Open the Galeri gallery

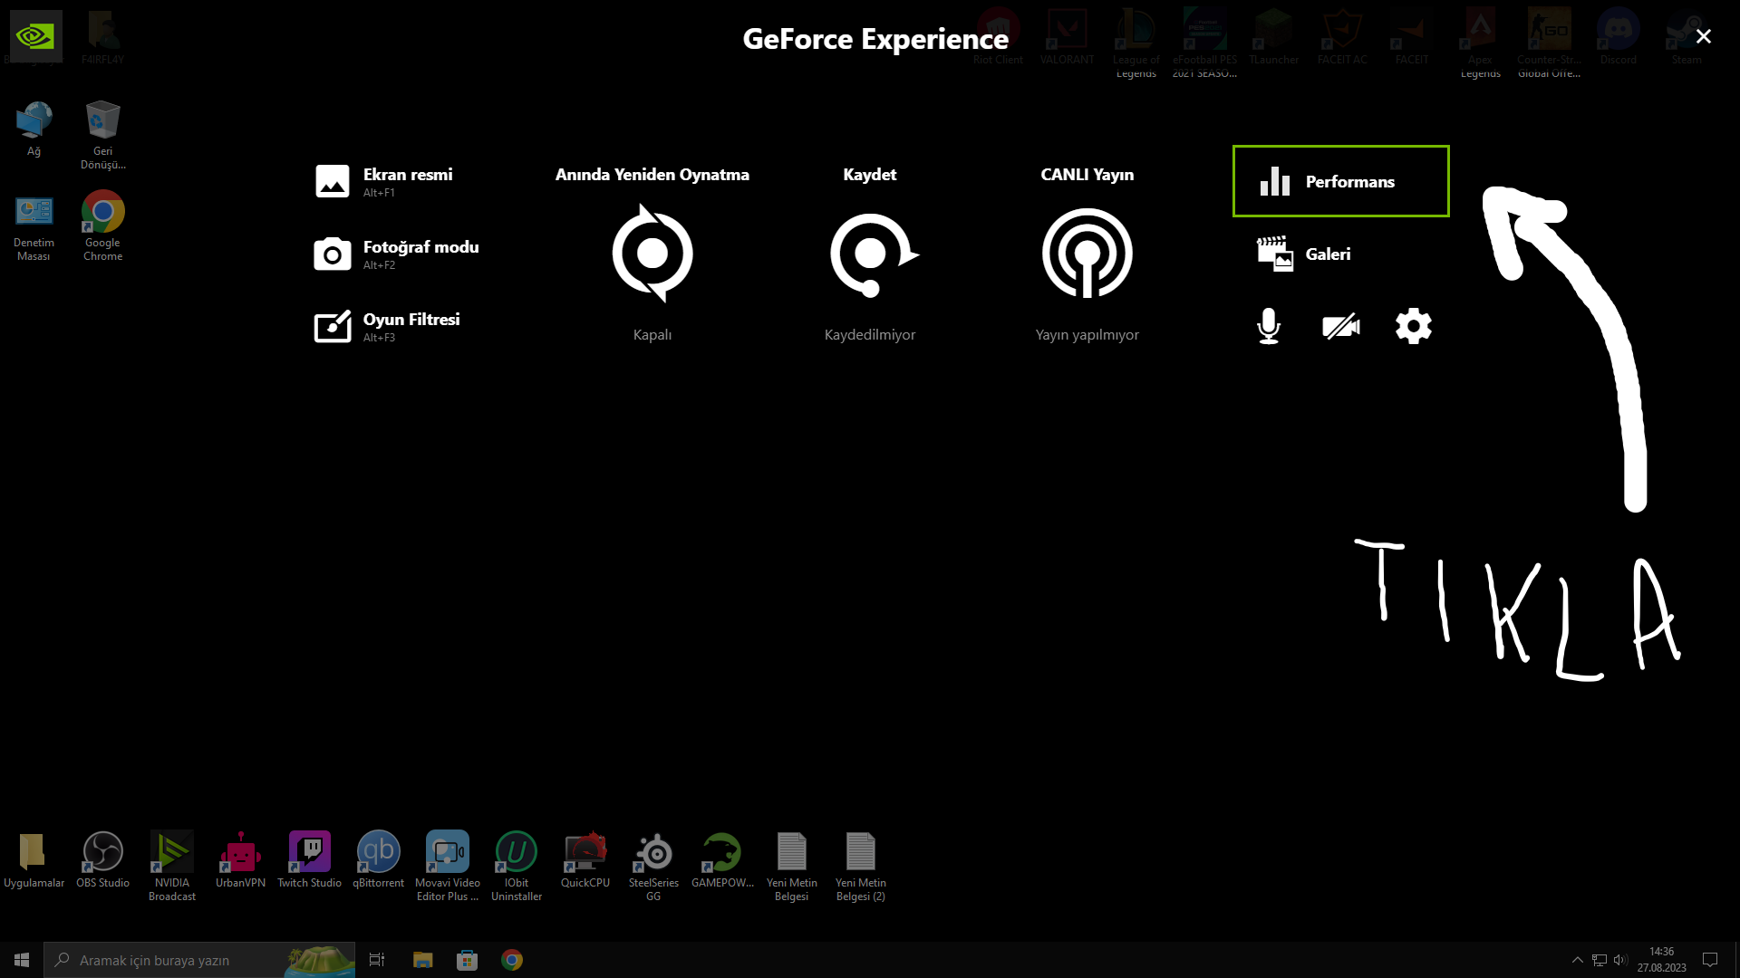click(1305, 254)
